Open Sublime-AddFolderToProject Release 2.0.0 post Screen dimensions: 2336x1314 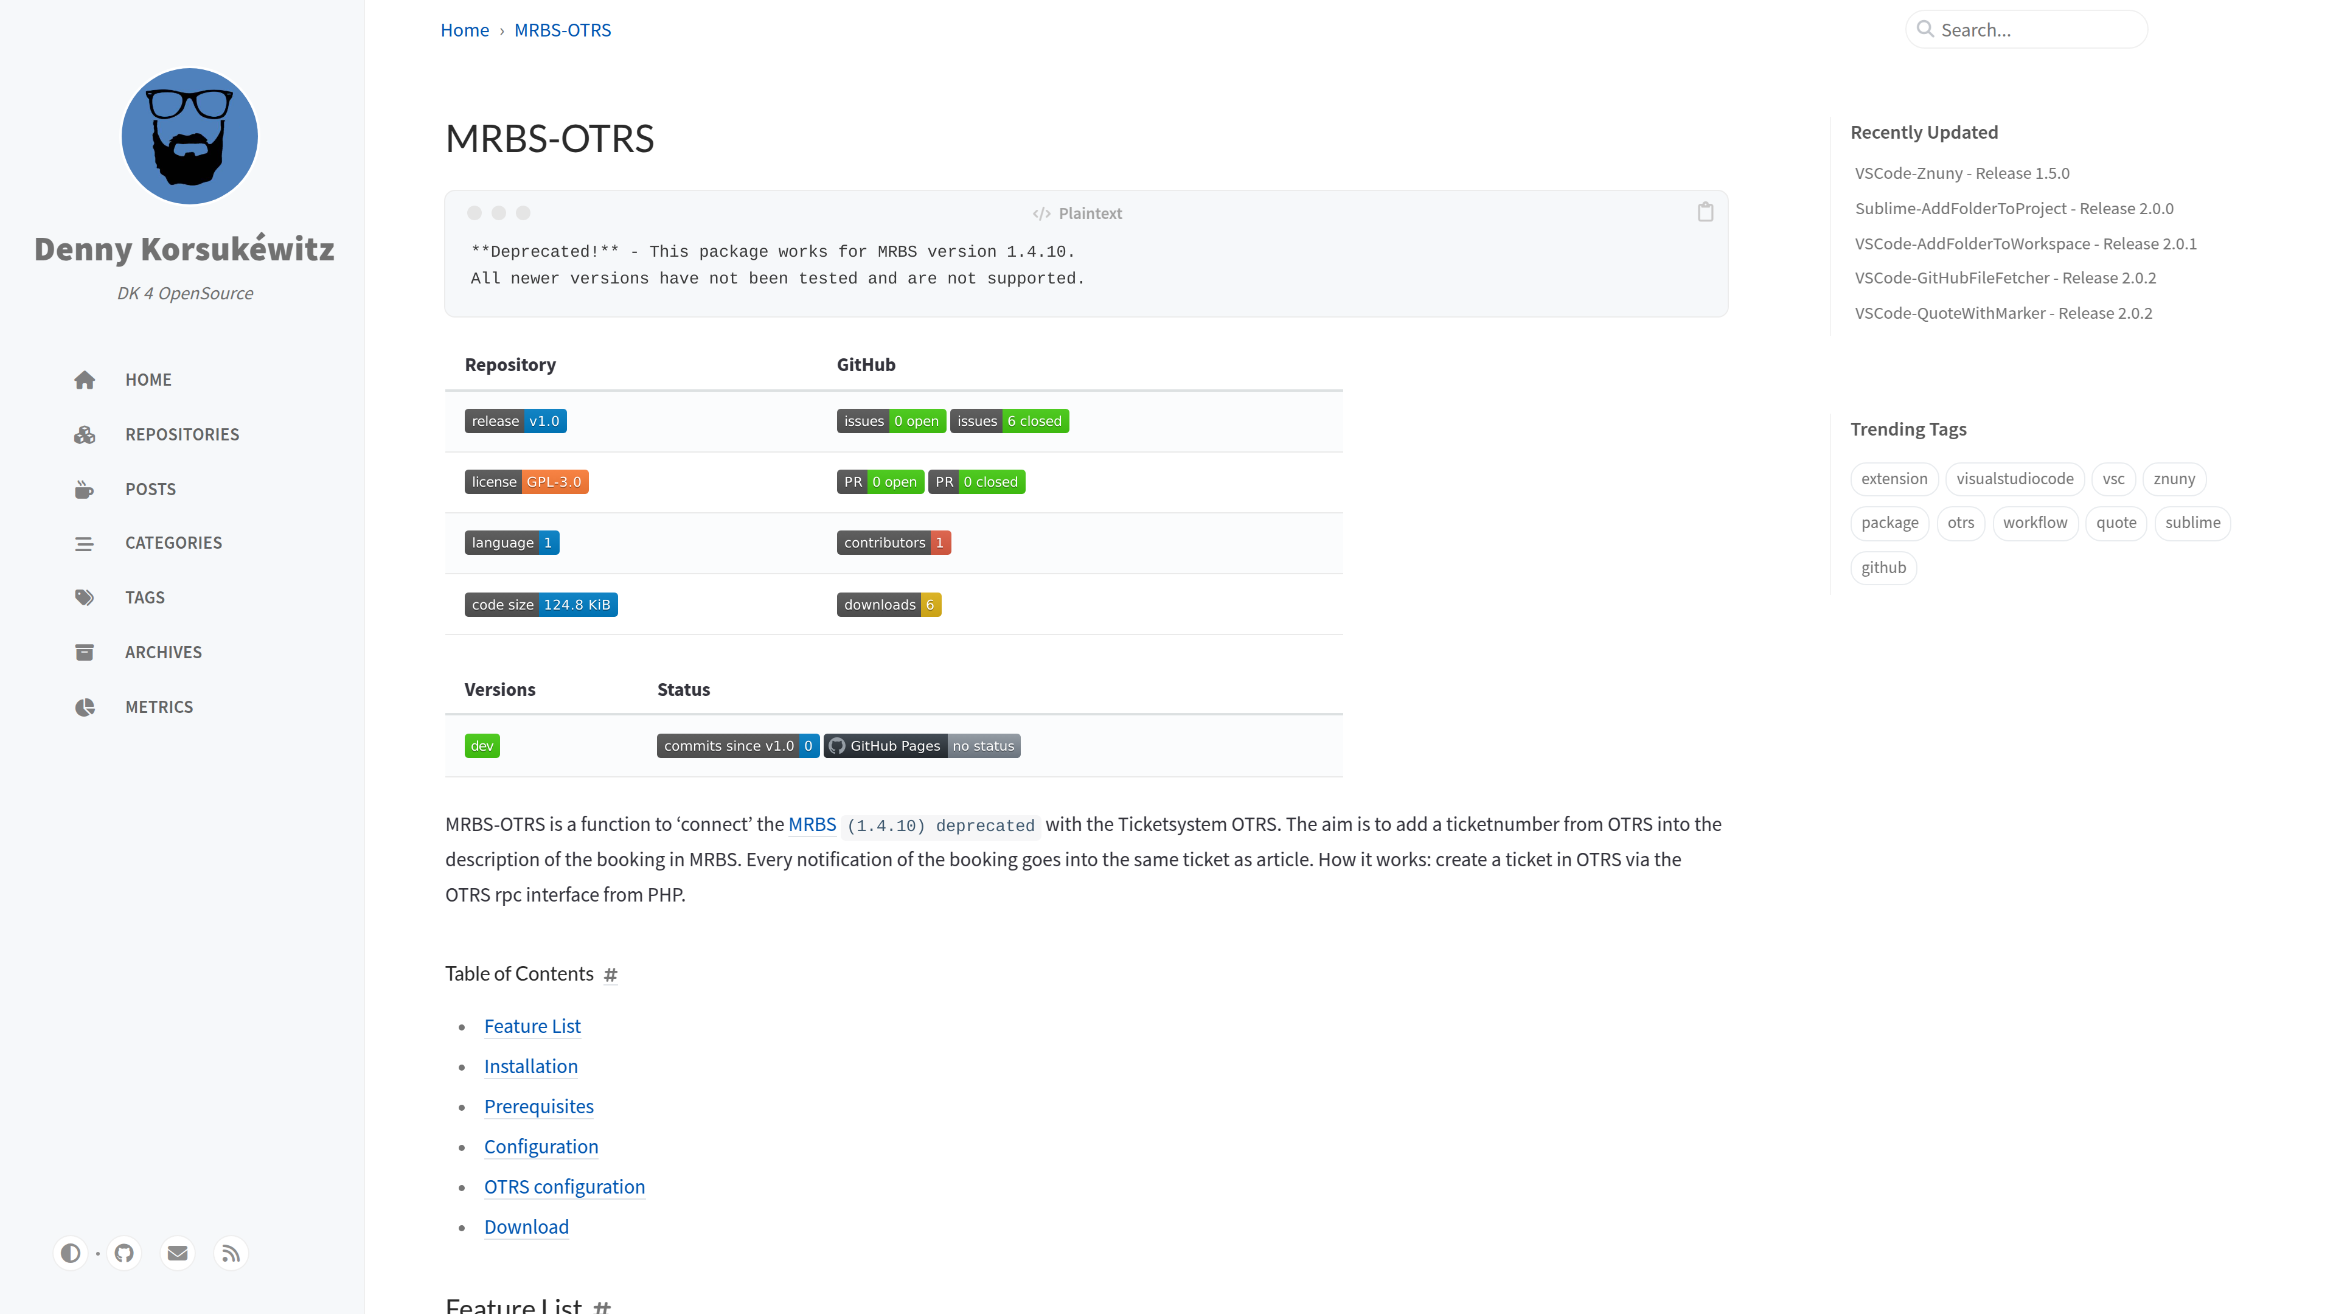click(x=2014, y=209)
